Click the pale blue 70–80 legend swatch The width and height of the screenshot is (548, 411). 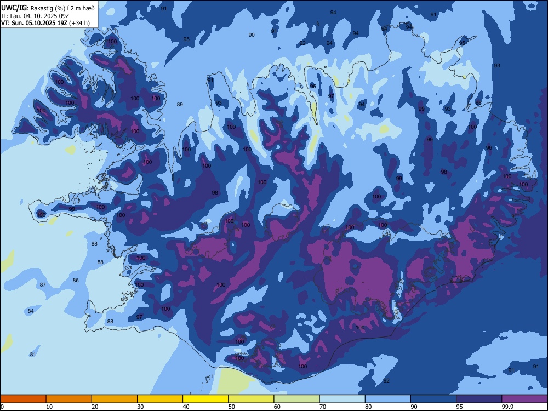(x=342, y=399)
